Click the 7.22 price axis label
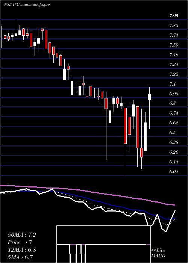 click(x=174, y=74)
